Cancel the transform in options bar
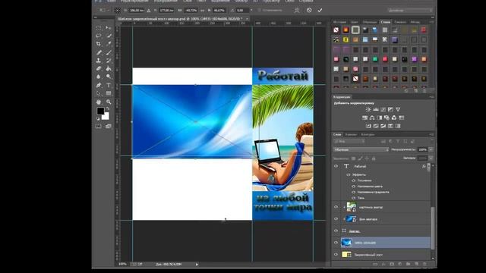The width and height of the screenshot is (486, 273). click(x=309, y=10)
